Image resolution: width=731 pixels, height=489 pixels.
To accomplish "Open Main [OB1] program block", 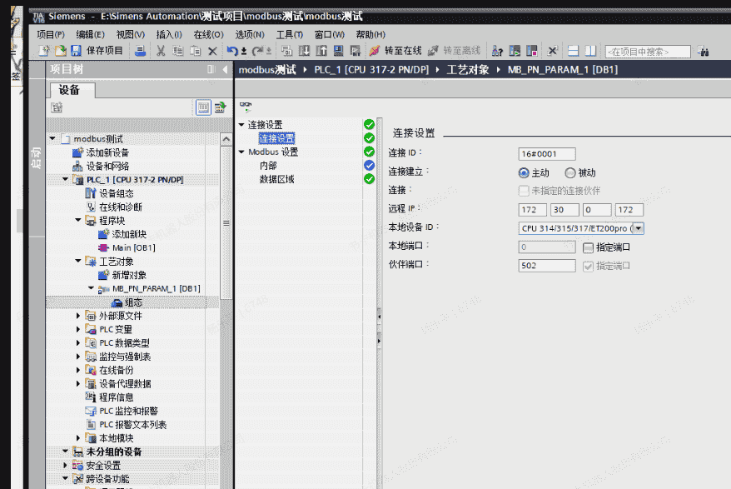I will [133, 247].
